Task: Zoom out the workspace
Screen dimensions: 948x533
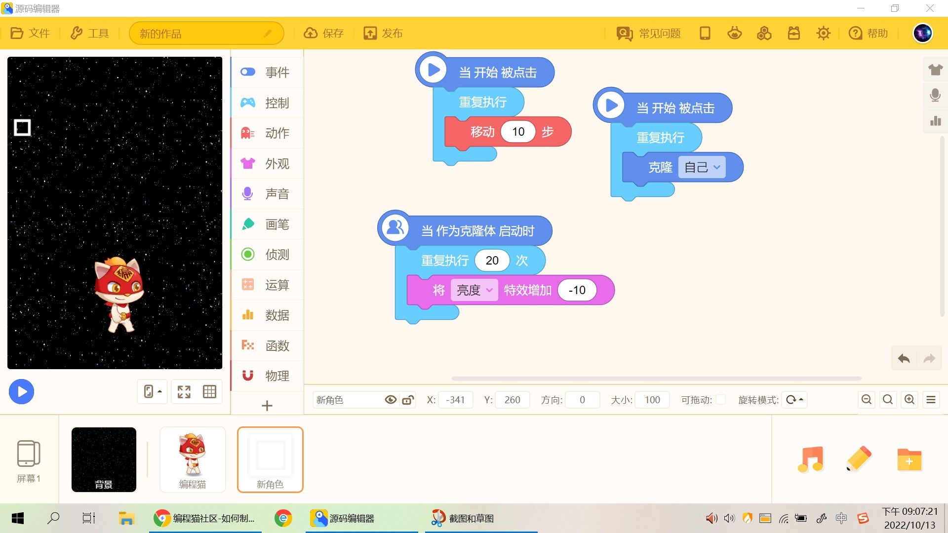Action: tap(867, 400)
